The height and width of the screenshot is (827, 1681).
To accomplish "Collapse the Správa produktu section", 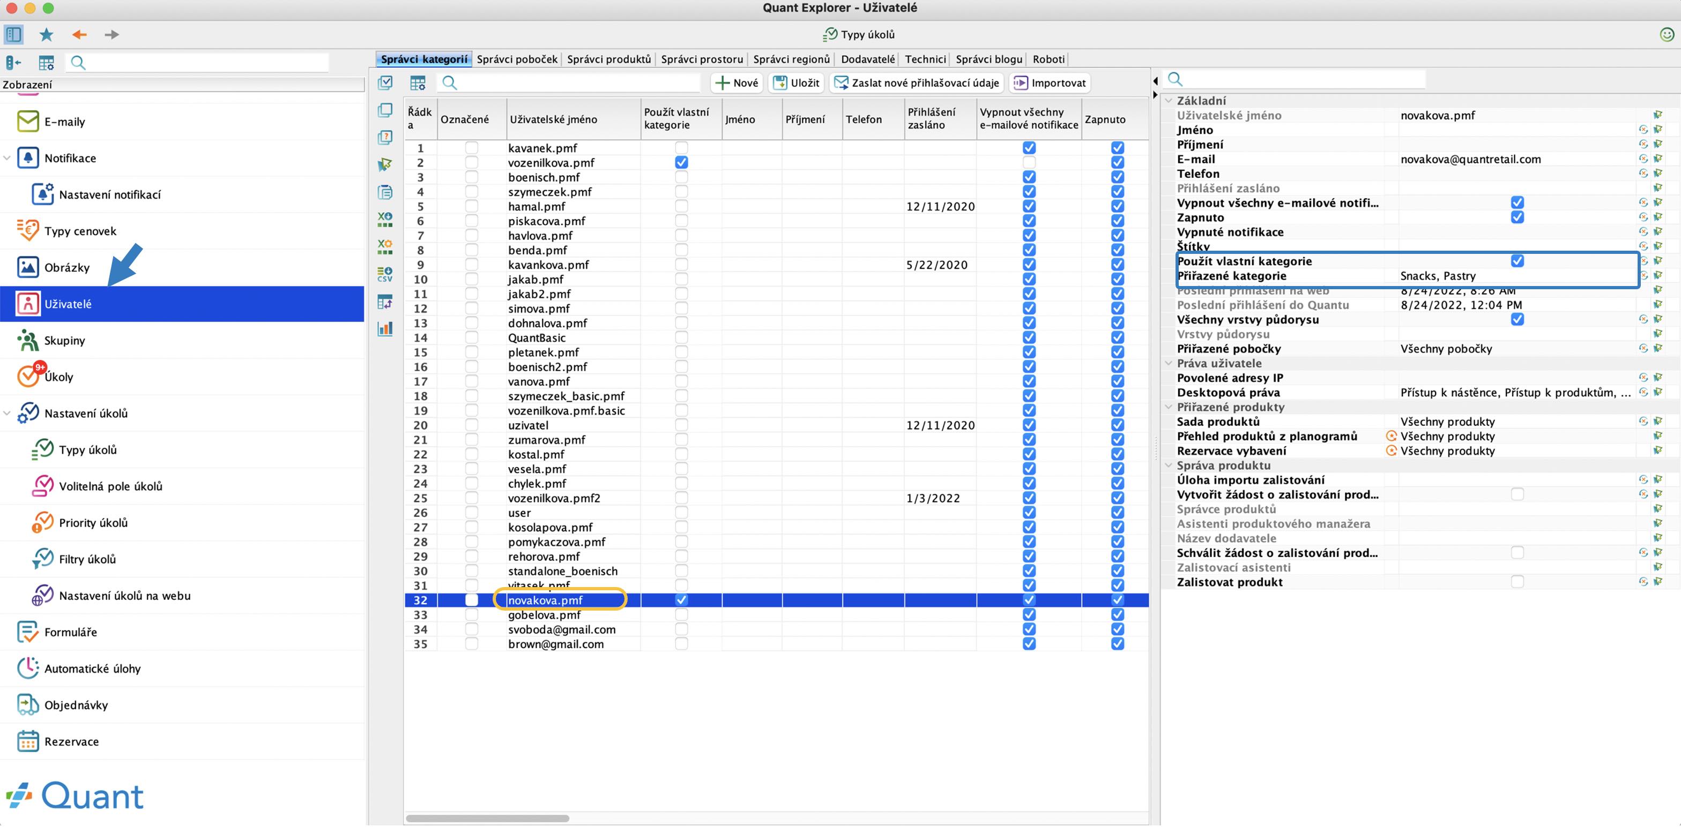I will [x=1169, y=465].
